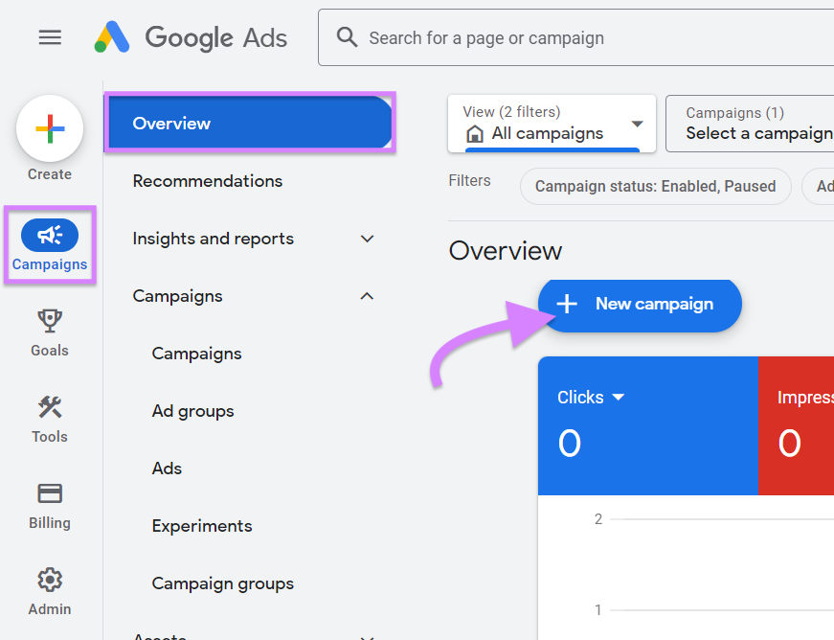Viewport: 834px width, 640px height.
Task: Open the hamburger main menu
Action: 50,37
